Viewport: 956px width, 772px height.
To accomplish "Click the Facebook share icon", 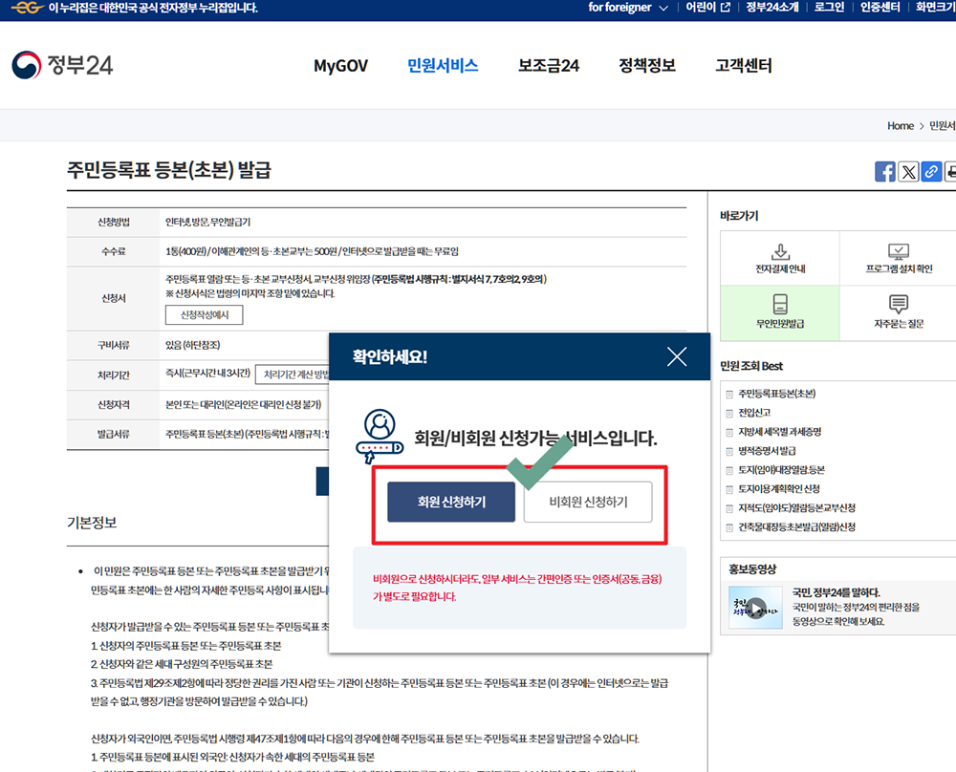I will pos(884,171).
